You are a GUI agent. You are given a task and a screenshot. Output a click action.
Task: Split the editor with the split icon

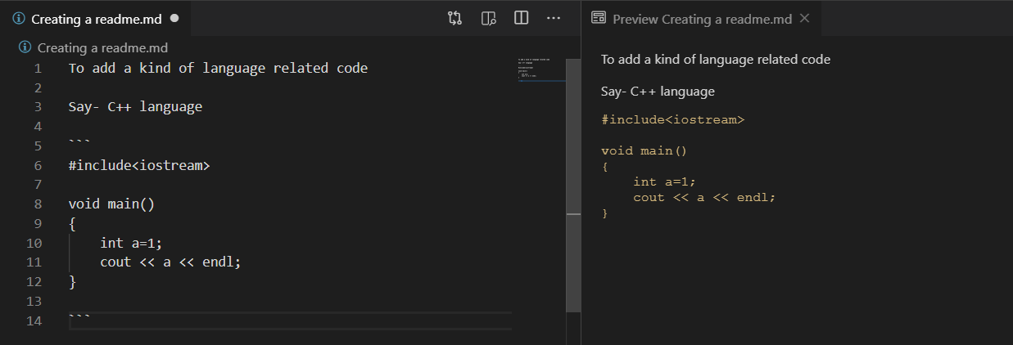(x=521, y=18)
